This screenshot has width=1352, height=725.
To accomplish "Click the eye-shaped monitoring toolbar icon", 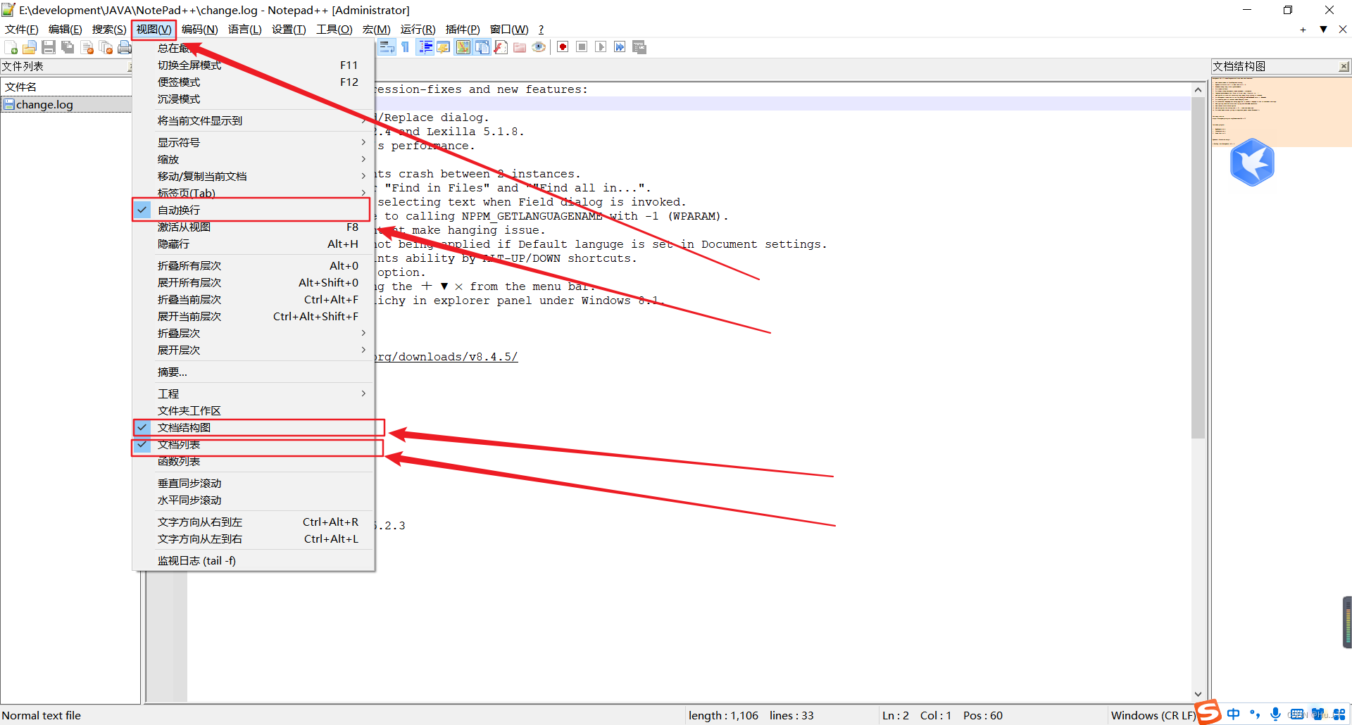I will pyautogui.click(x=539, y=47).
